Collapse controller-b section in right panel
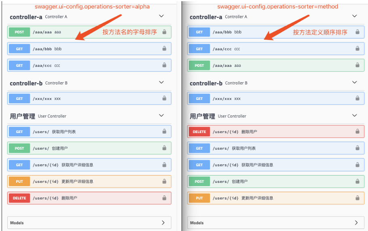This screenshot has height=231, width=368. 355,82
